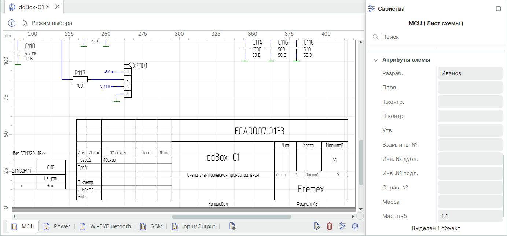
Task: Click the Инв .№ подл. input field
Action: click(470, 173)
